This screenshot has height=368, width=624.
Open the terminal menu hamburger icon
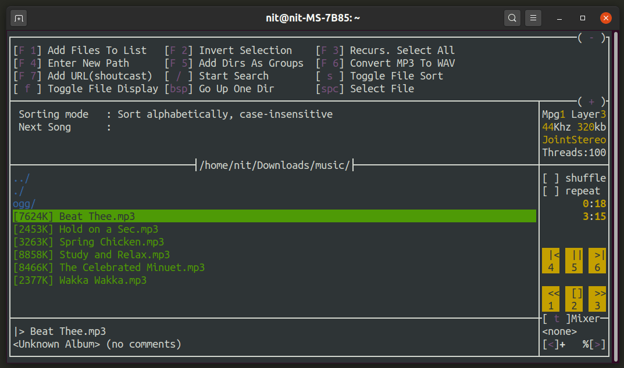533,18
